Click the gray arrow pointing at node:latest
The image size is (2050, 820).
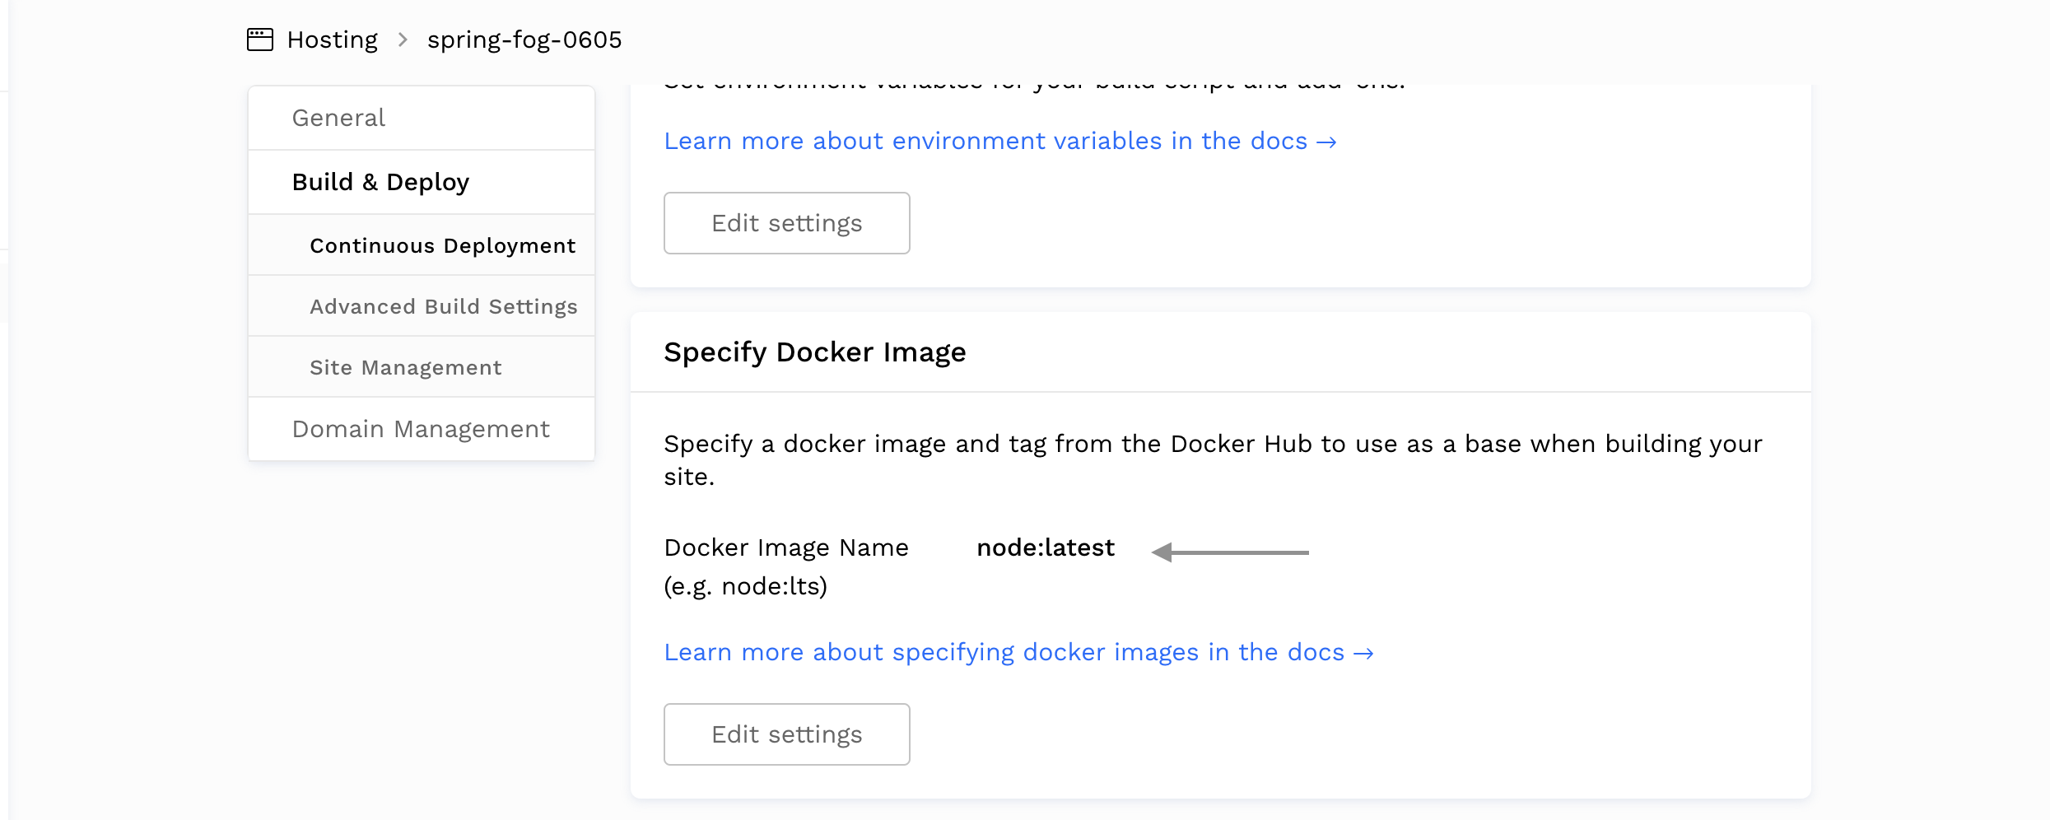point(1230,552)
